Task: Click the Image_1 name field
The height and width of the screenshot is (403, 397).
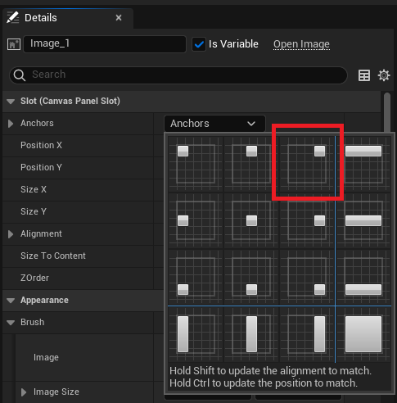Action: pyautogui.click(x=105, y=44)
